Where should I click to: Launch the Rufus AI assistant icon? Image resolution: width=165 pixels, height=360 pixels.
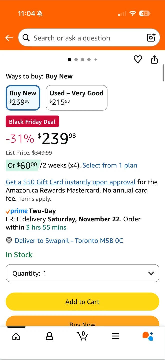click(148, 336)
